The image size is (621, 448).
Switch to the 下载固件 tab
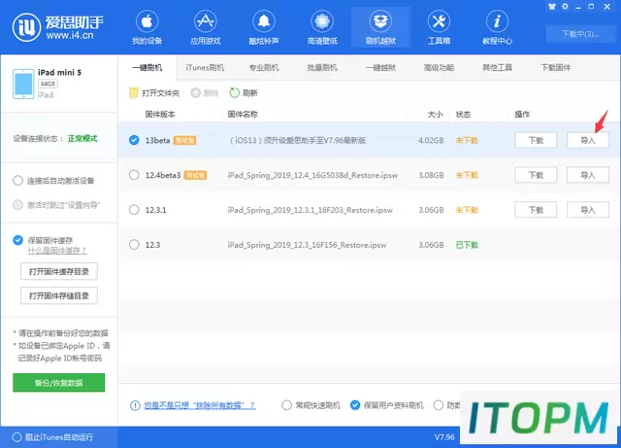coord(556,68)
